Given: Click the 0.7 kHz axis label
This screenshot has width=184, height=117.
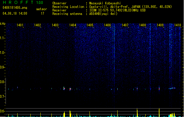Looking at the screenshot, I should [x=2, y=97].
